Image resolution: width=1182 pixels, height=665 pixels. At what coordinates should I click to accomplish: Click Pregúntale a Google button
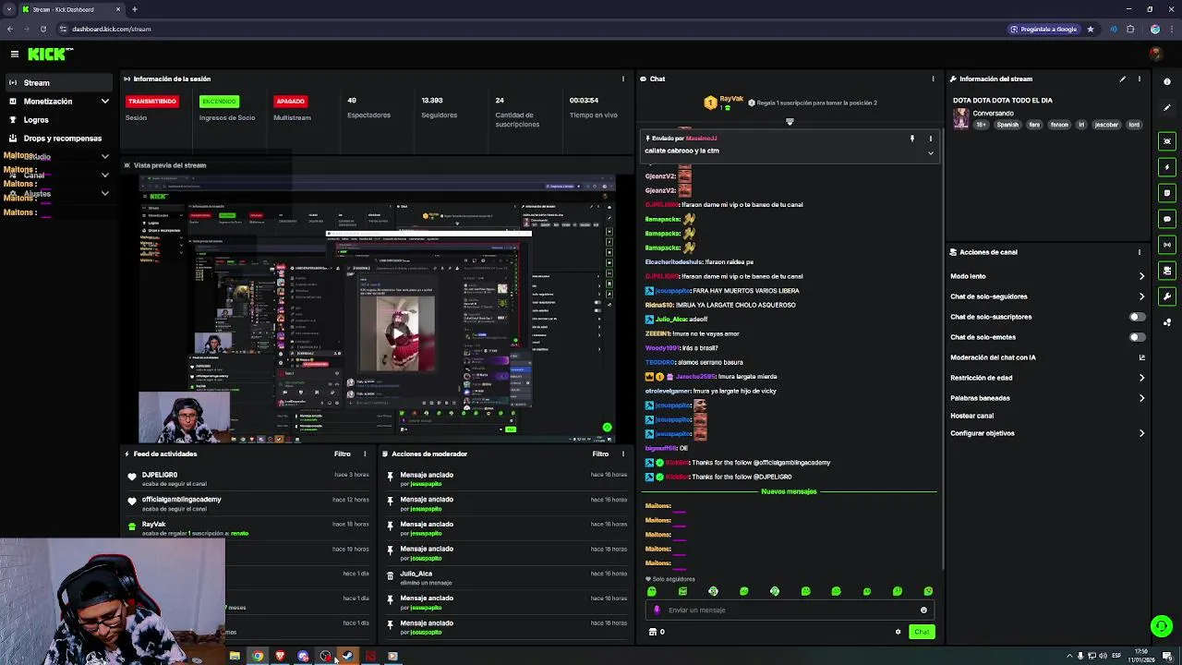pos(1044,29)
